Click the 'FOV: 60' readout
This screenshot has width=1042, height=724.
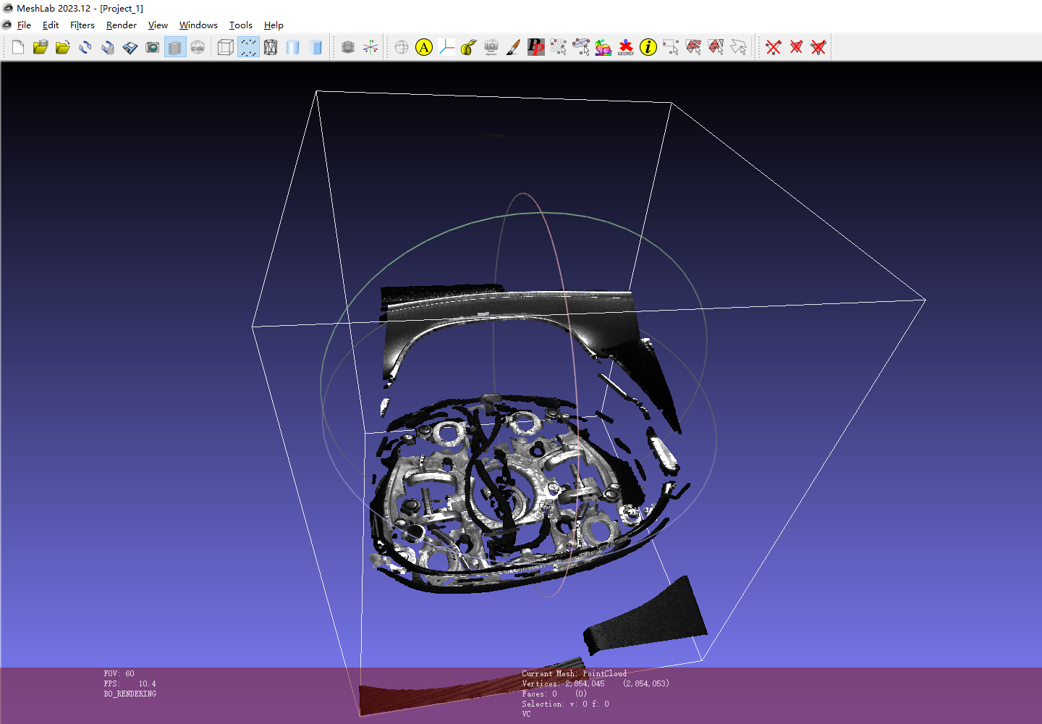pos(119,673)
